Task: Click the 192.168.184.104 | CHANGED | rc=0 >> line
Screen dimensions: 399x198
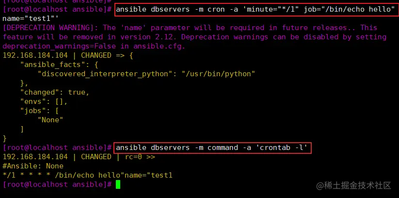Action: pyautogui.click(x=79, y=157)
